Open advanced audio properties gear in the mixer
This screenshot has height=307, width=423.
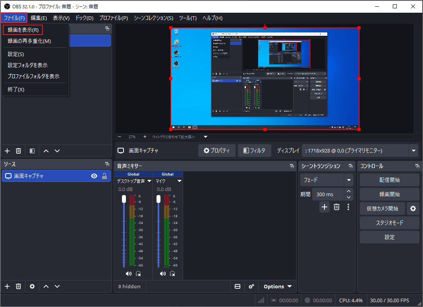click(x=251, y=286)
